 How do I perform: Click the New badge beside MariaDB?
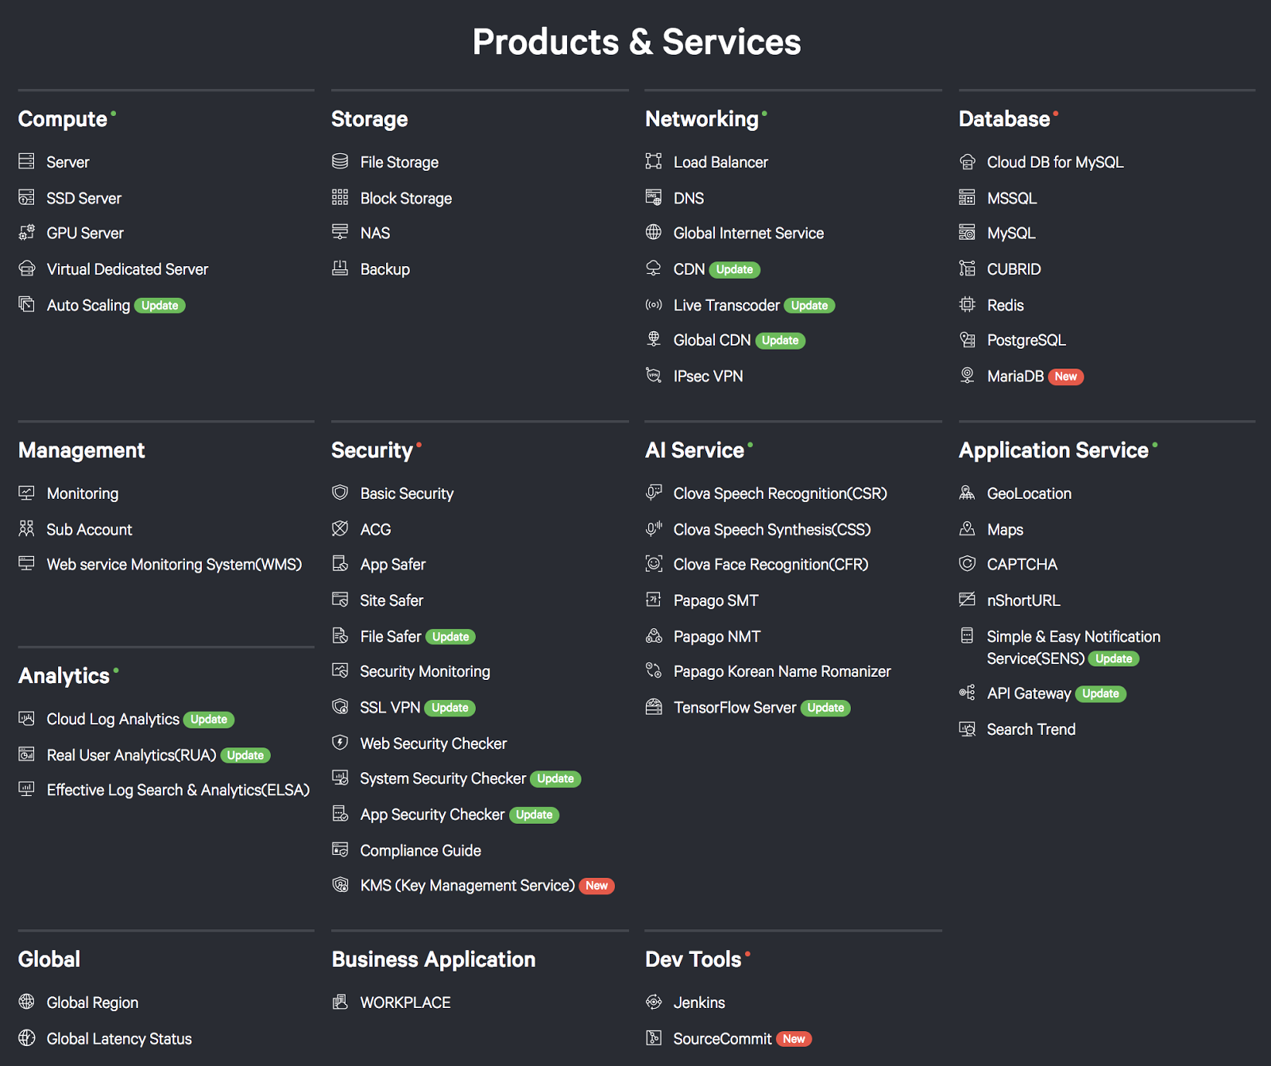[x=1066, y=377]
